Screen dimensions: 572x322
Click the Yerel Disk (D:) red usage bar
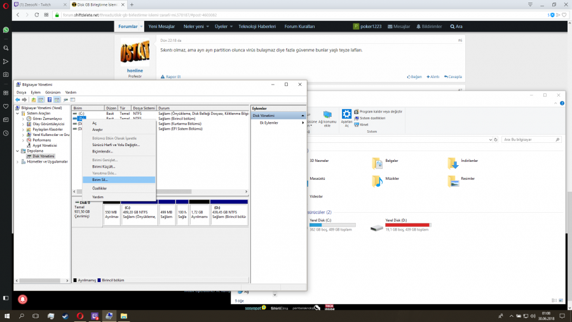click(x=407, y=225)
